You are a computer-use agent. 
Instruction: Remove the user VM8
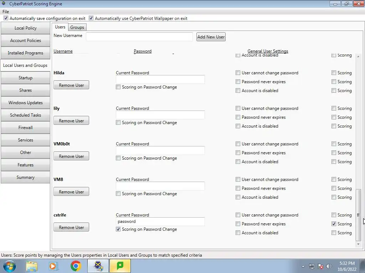click(71, 192)
